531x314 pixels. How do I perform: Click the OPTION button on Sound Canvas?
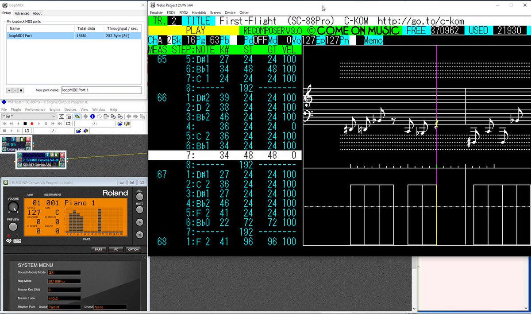click(x=133, y=249)
